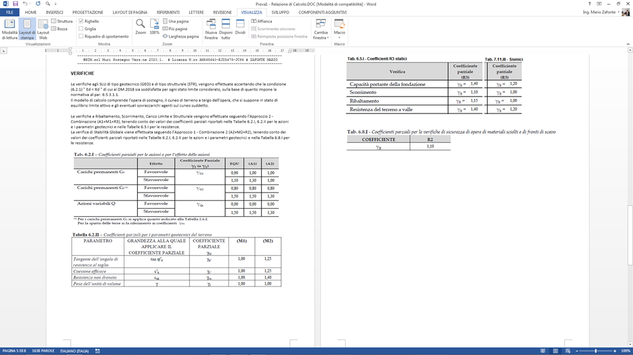Click the Redo/Repeat icon in title bar

(x=38, y=3)
